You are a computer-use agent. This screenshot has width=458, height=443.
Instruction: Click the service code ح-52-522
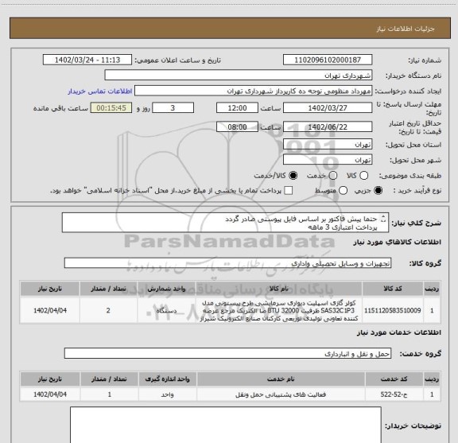click(394, 394)
